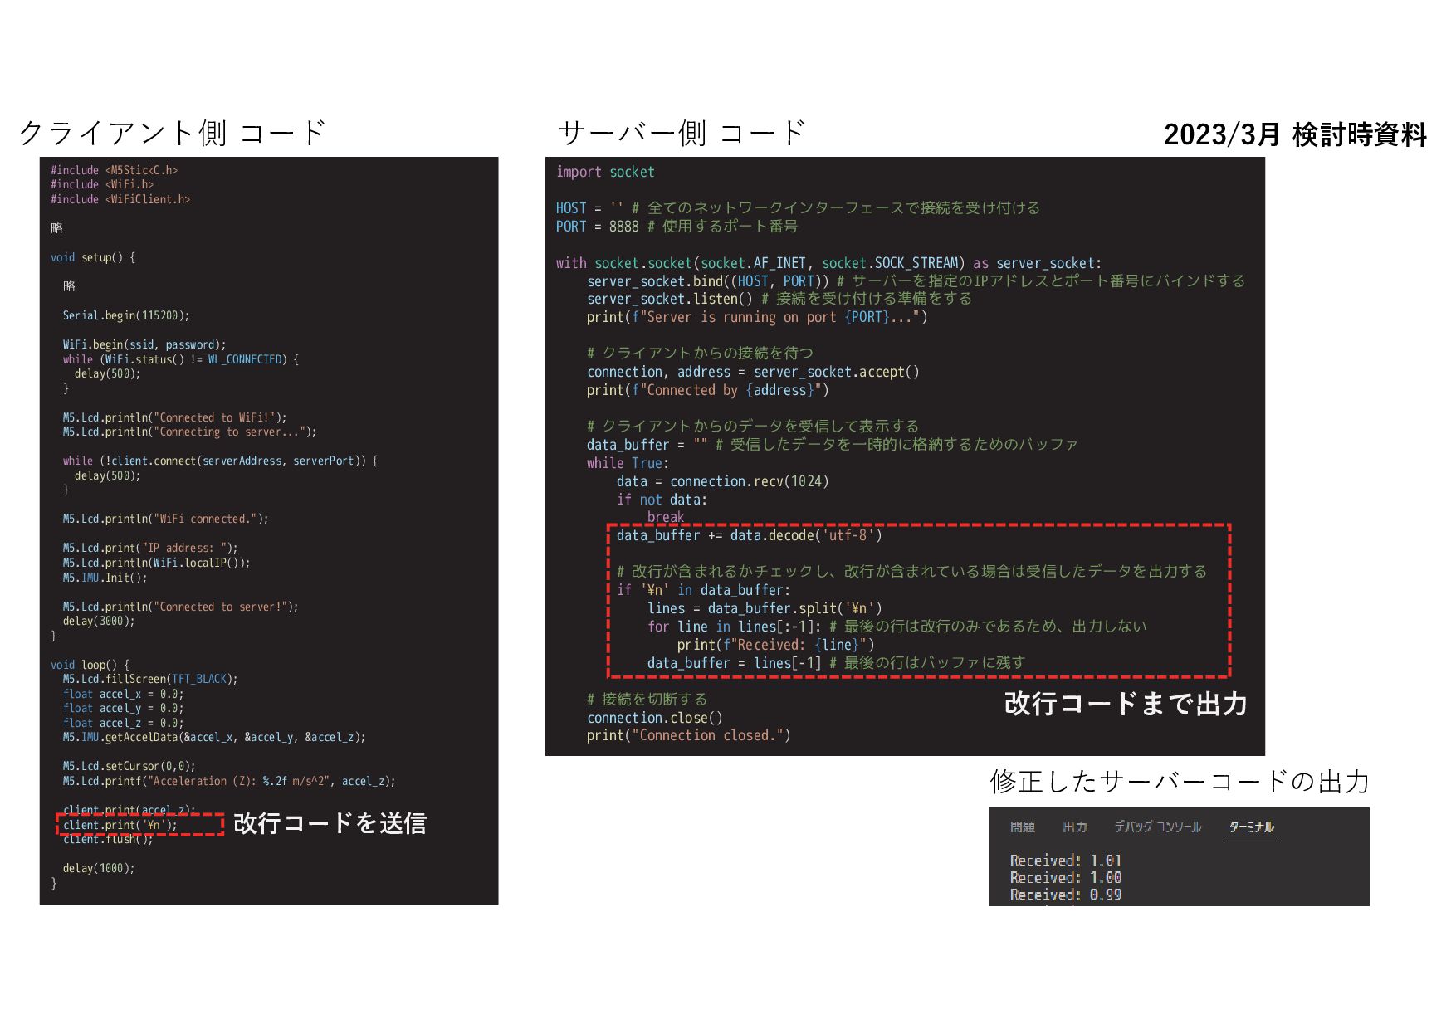
Task: Click the 'M5.Lcd.fillScreen(TFT_BLACK);' line
Action: (x=150, y=679)
